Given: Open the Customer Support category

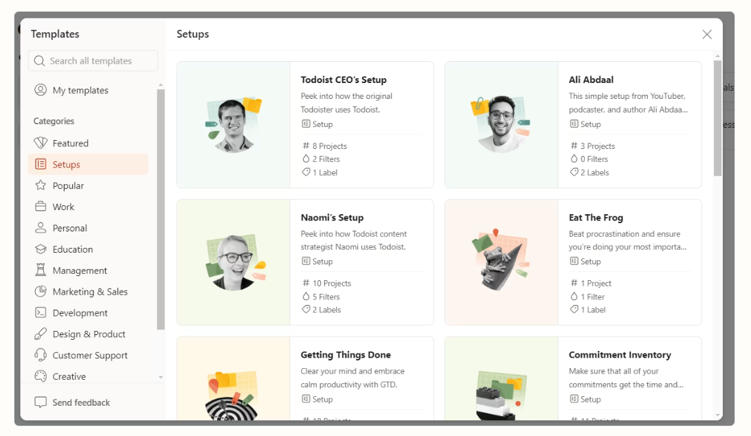Looking at the screenshot, I should tap(88, 355).
